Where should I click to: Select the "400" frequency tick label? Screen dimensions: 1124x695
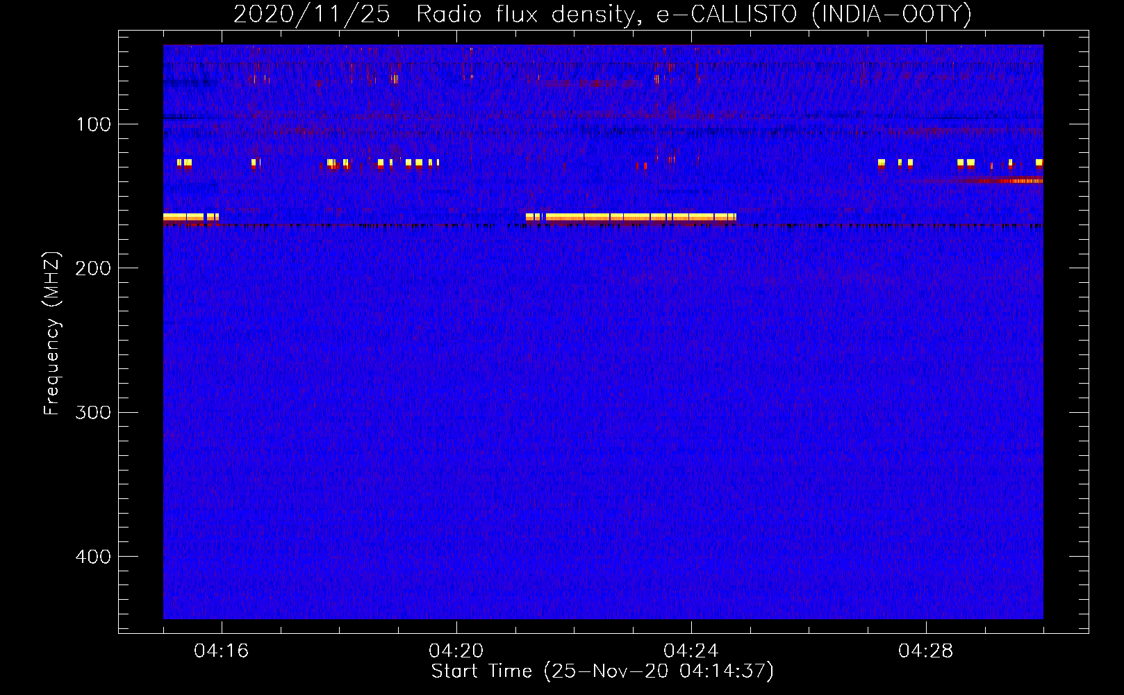click(94, 557)
